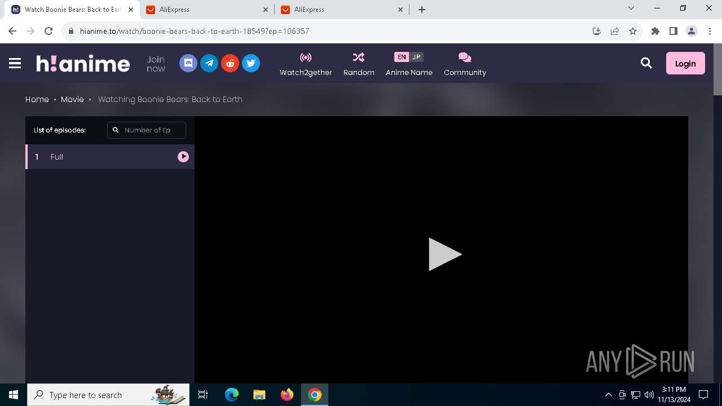Reload the current page

pyautogui.click(x=49, y=31)
